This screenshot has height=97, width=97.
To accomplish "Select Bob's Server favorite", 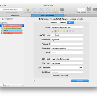I will coord(12,33).
